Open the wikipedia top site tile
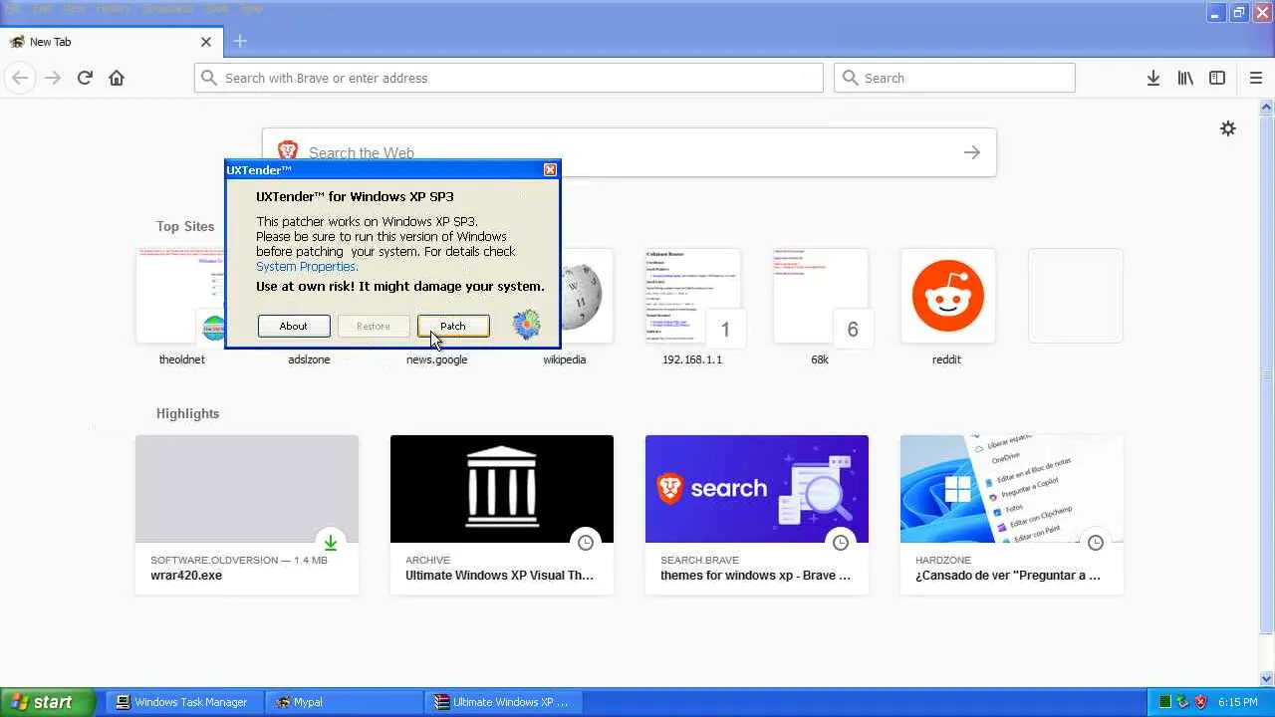The height and width of the screenshot is (717, 1275). (565, 307)
